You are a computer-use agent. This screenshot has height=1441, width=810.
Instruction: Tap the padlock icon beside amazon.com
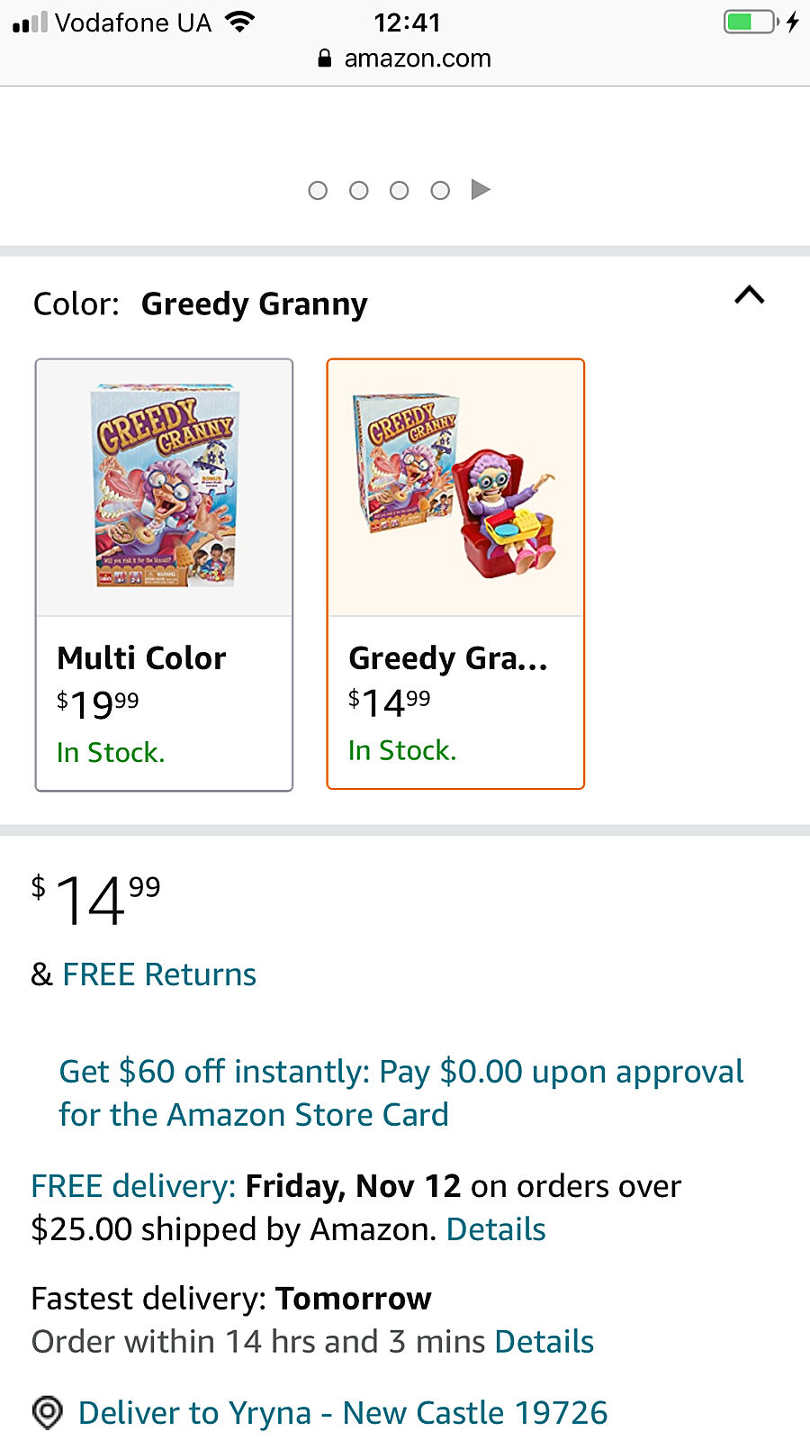coord(325,59)
